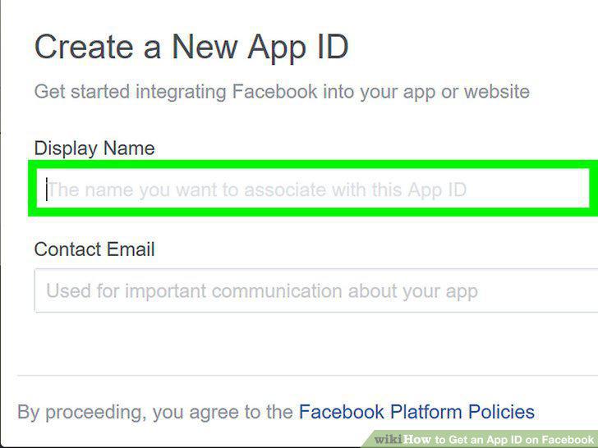Click the blinking text cursor in Display Name
Viewport: 598px width, 448px height.
coord(47,189)
